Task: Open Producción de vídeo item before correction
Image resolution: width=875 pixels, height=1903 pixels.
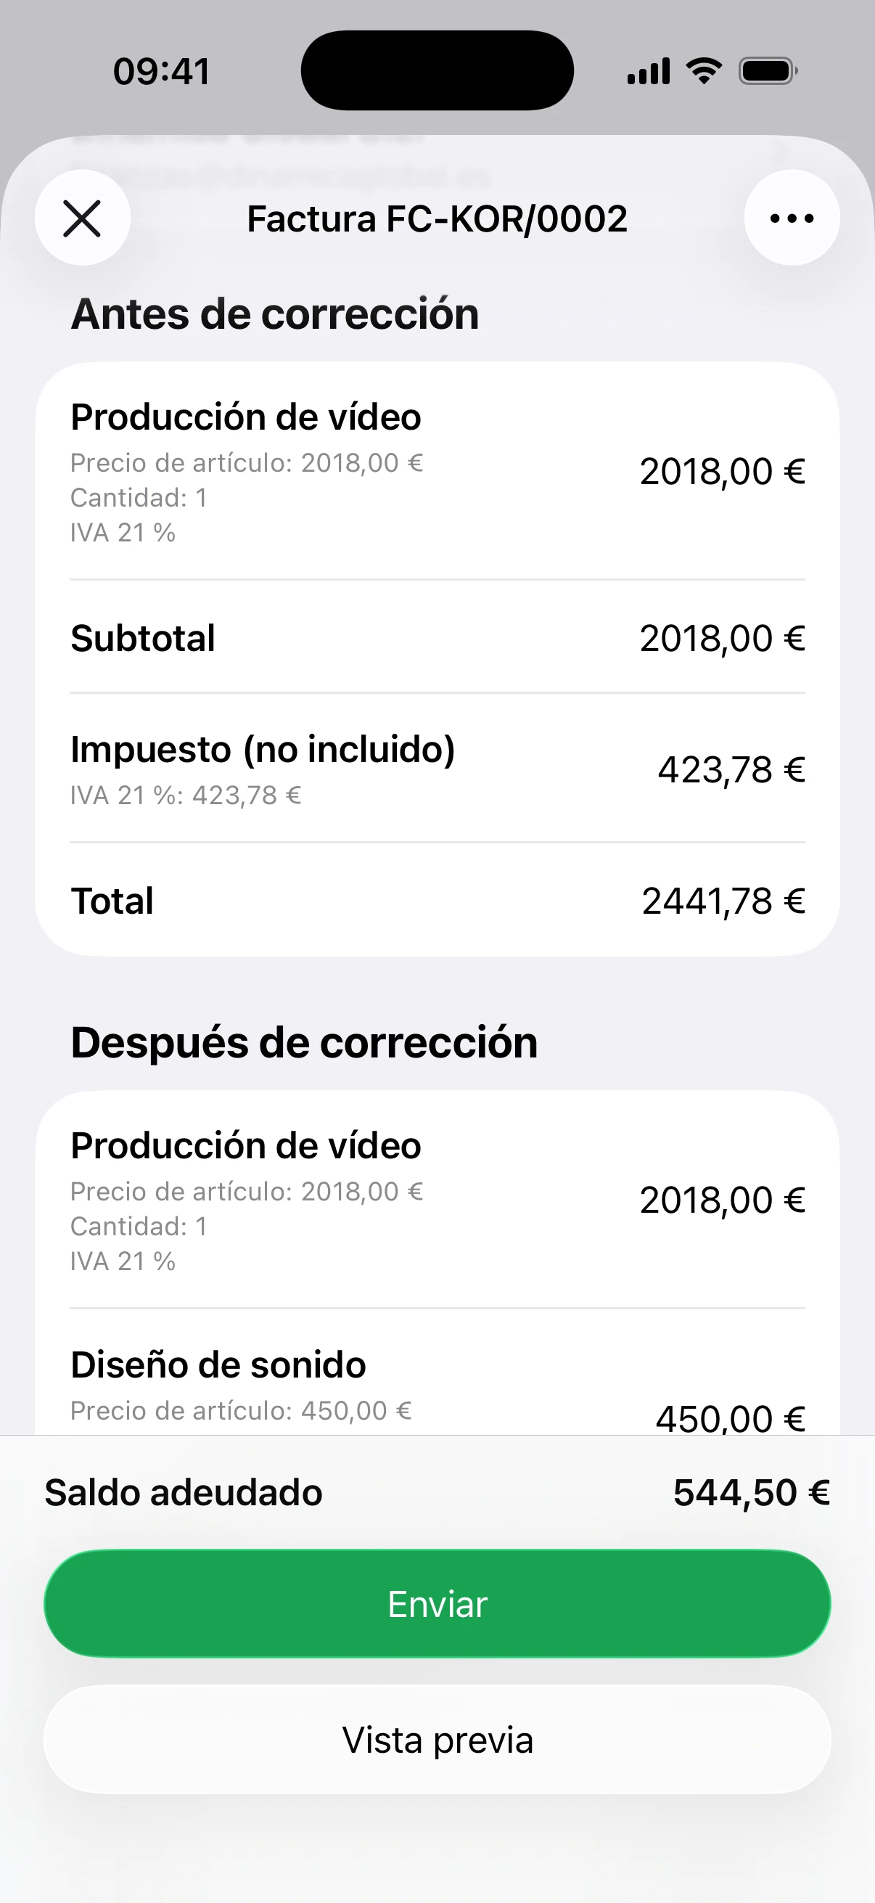Action: (437, 471)
